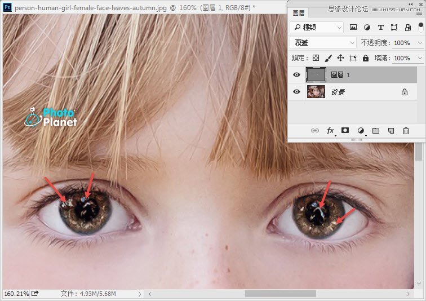Create a new layer
The width and height of the screenshot is (426, 301).
click(x=391, y=131)
